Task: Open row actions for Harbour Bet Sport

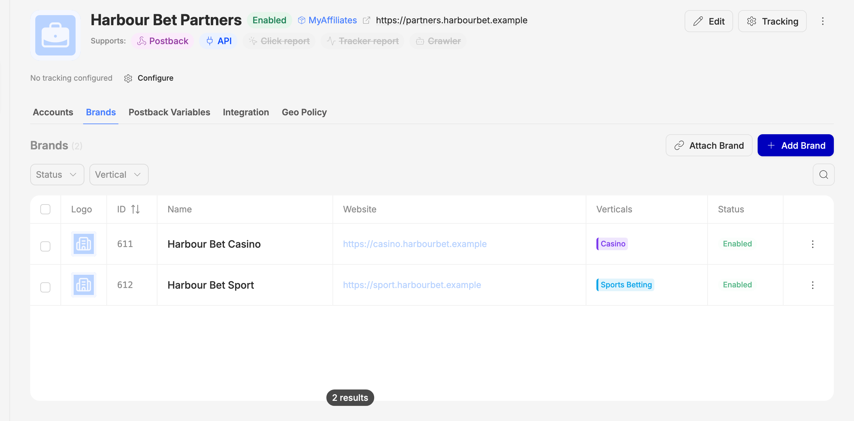Action: (812, 285)
